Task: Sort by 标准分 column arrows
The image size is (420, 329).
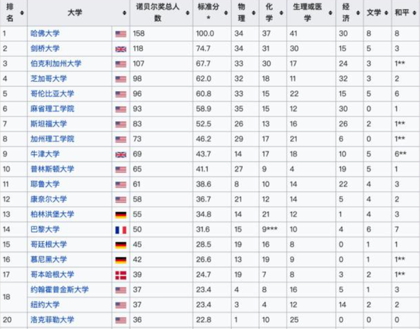Action: tap(226, 13)
